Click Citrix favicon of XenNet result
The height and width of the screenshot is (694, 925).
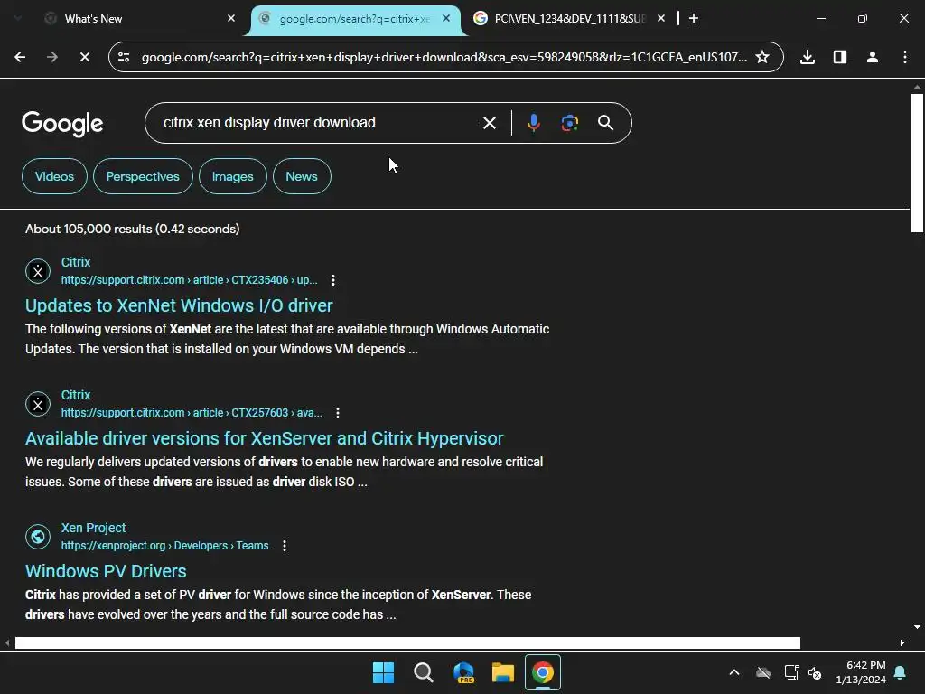pyautogui.click(x=38, y=271)
